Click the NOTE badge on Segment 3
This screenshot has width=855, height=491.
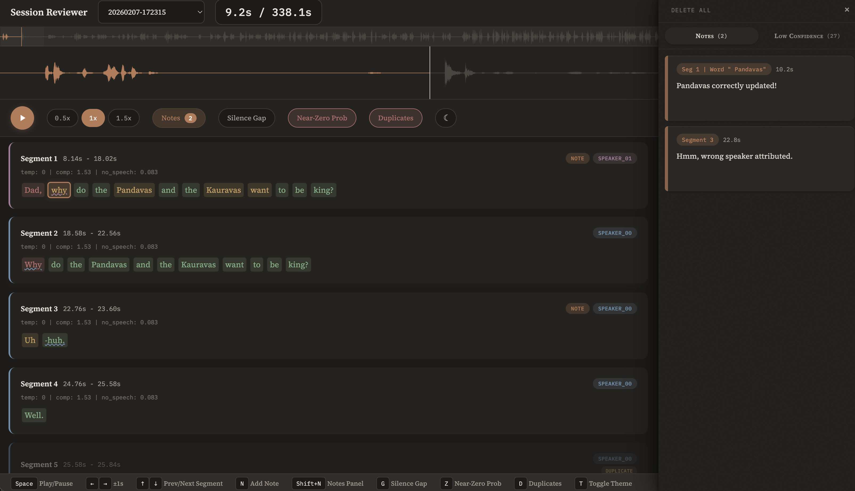(577, 308)
